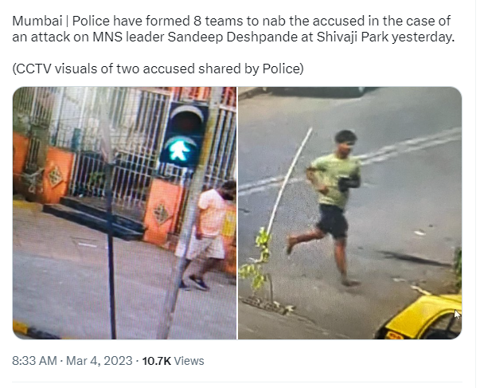Click the tweet text about Sandeep Deshpande

[x=233, y=29]
